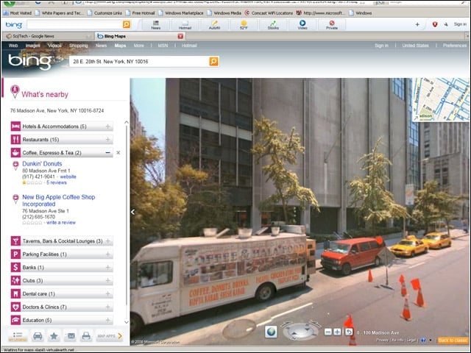The height and width of the screenshot is (353, 471).
Task: Open the 5 reviews link
Action: point(57,182)
